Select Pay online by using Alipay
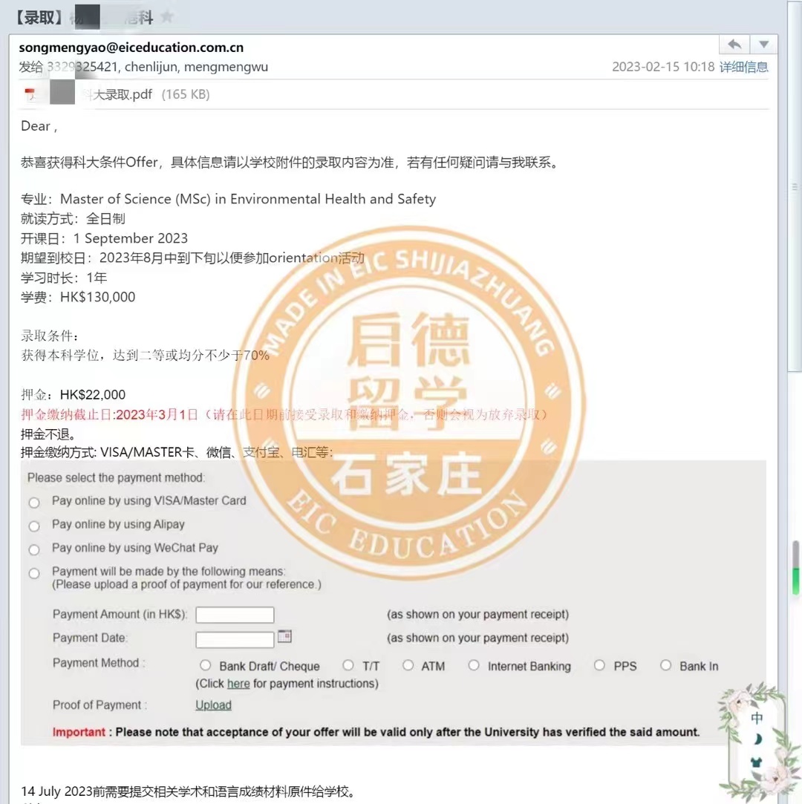The image size is (802, 804). tap(34, 526)
